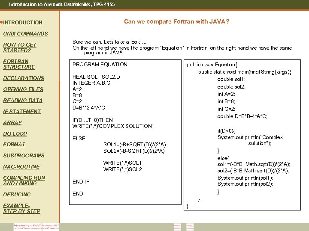This screenshot has width=309, height=231.
Task: Click the sentence 'Sure we can. Lets take a look….'
Action: click(x=109, y=42)
